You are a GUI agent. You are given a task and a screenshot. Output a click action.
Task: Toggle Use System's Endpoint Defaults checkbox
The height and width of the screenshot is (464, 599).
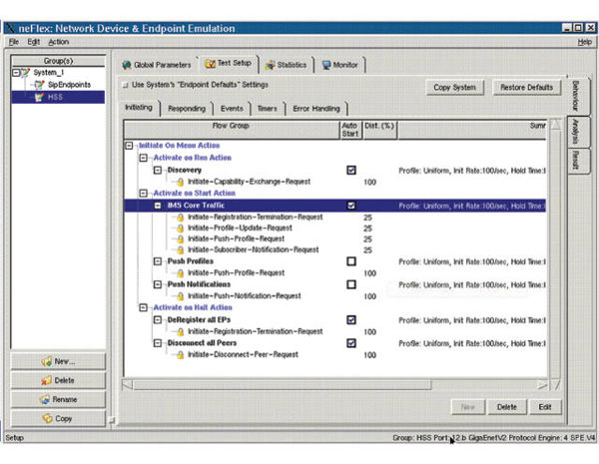126,85
